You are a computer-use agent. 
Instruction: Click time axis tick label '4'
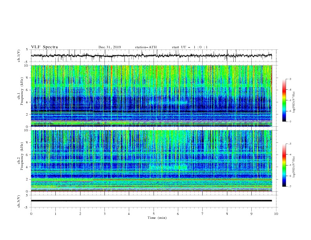click(x=129, y=214)
